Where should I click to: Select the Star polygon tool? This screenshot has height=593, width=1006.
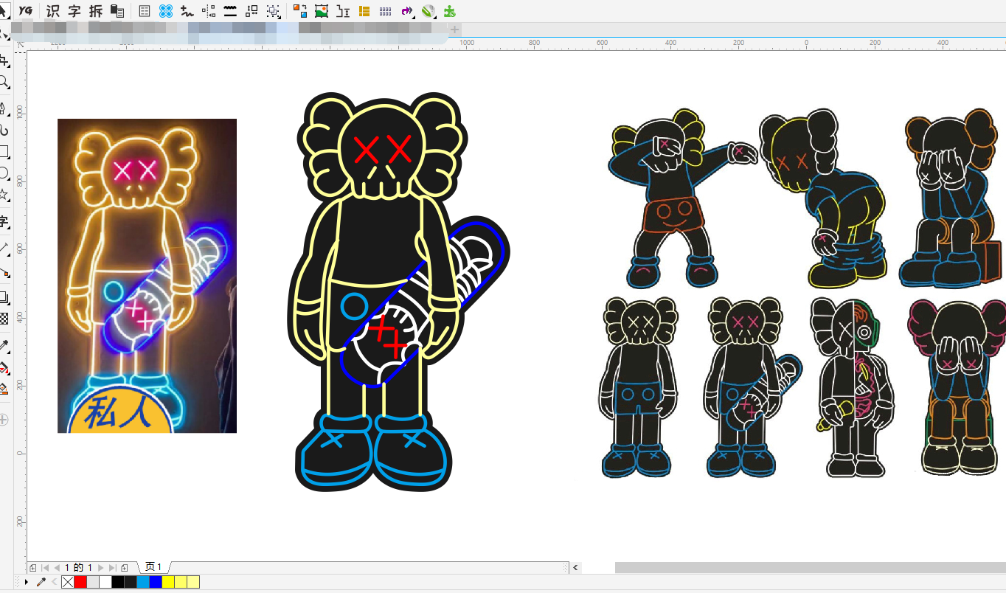tap(4, 195)
